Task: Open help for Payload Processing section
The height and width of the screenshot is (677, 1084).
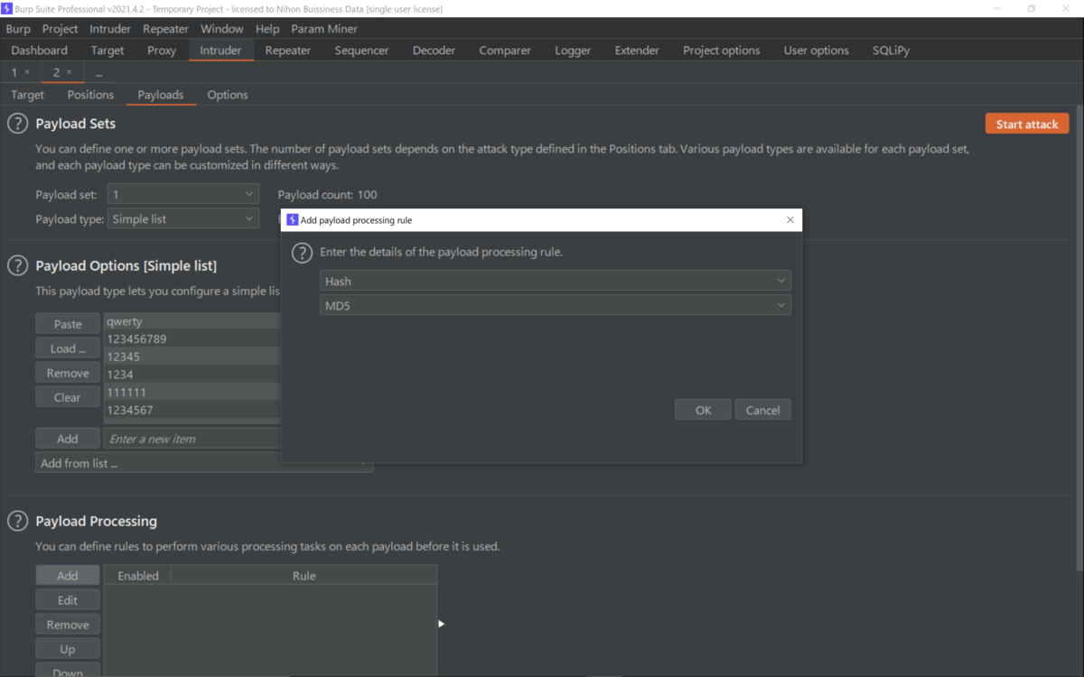Action: click(x=17, y=521)
